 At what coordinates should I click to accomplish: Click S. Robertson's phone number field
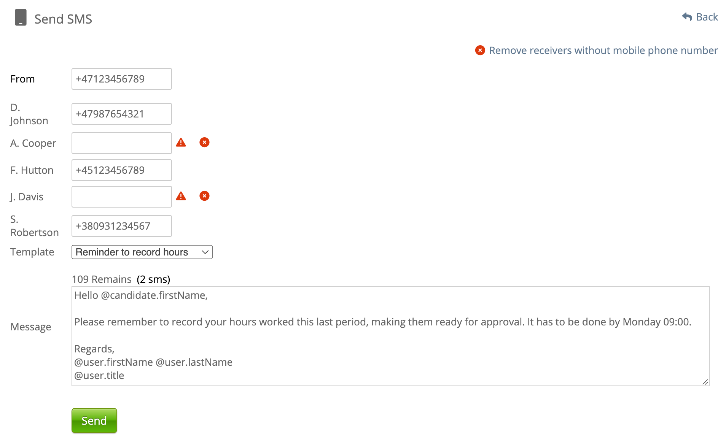pos(122,226)
